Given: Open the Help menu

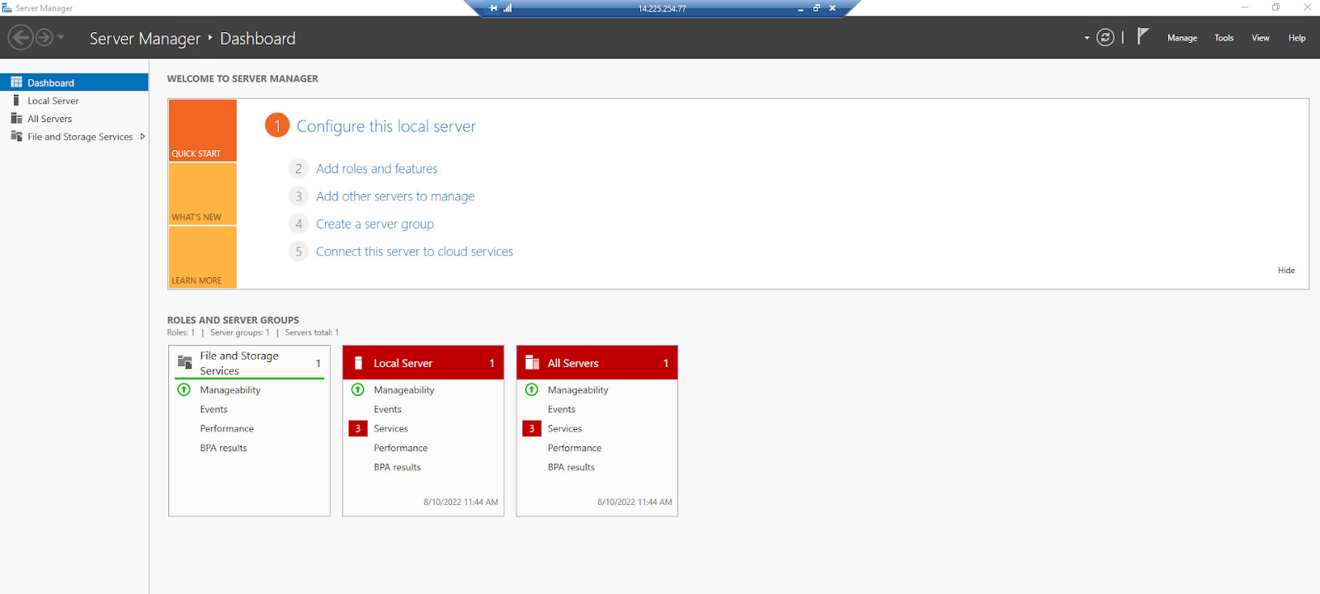Looking at the screenshot, I should click(x=1297, y=38).
